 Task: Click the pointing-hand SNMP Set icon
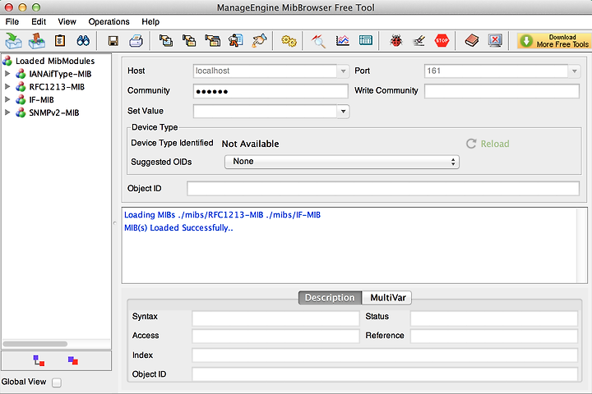[259, 41]
